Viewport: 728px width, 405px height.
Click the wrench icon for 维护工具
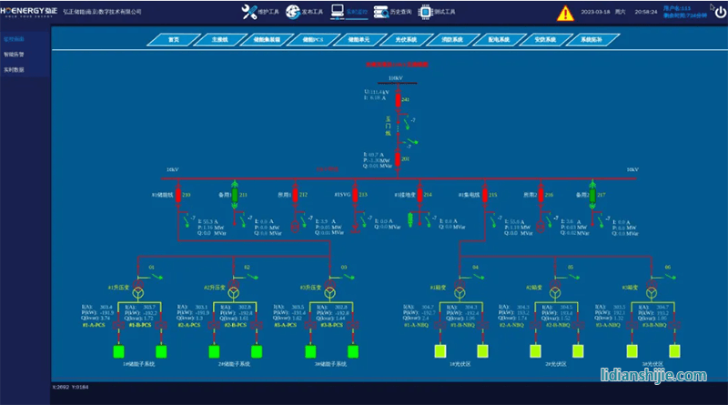pyautogui.click(x=249, y=13)
